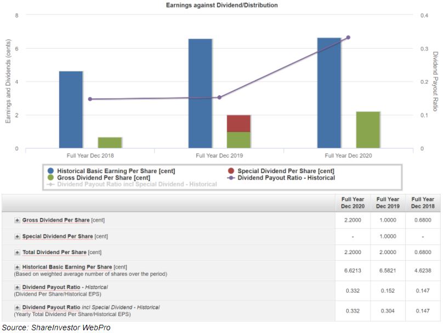Expand the Total Dividend Per Share row
The height and width of the screenshot is (333, 444).
[x=18, y=252]
